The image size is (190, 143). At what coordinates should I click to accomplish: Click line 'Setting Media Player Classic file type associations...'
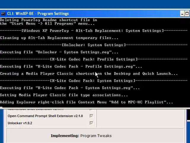pos(64,95)
